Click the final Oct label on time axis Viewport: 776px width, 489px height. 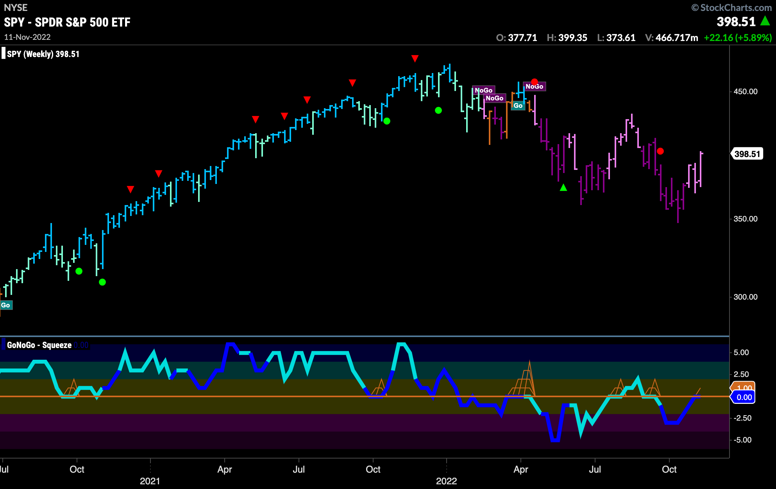[669, 469]
